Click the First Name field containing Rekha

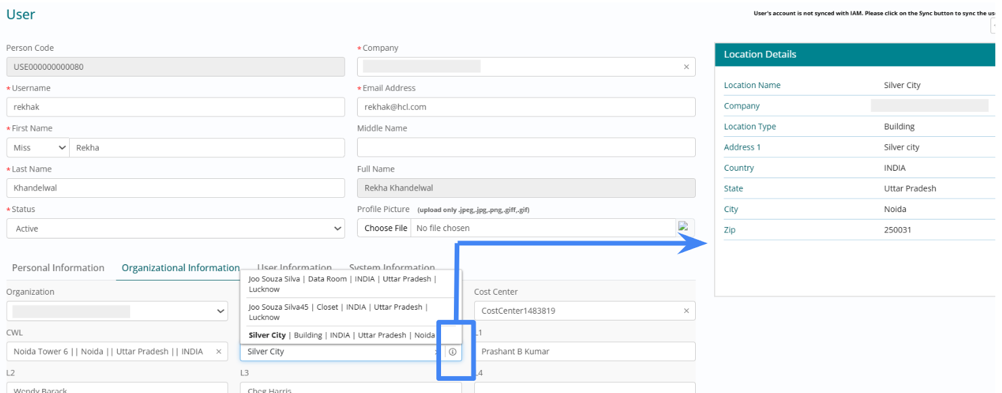coord(207,148)
